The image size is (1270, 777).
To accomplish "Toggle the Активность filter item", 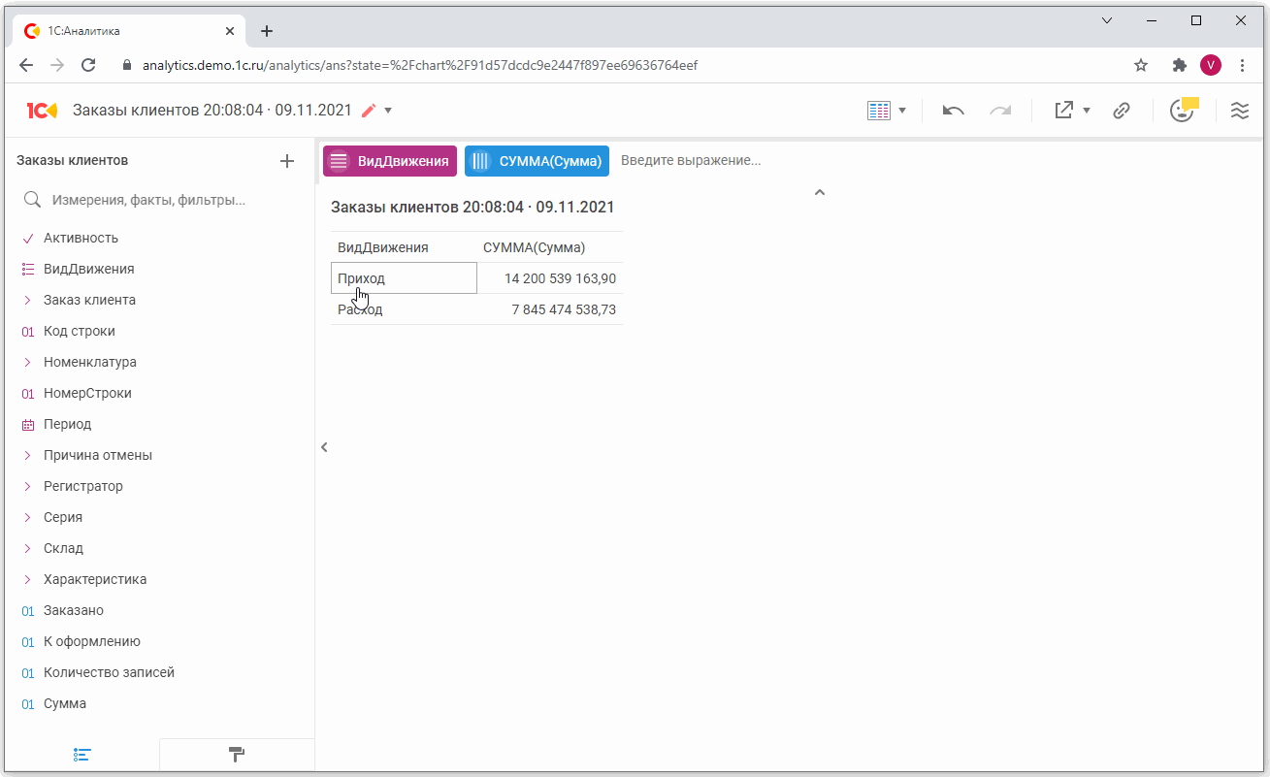I will point(81,238).
